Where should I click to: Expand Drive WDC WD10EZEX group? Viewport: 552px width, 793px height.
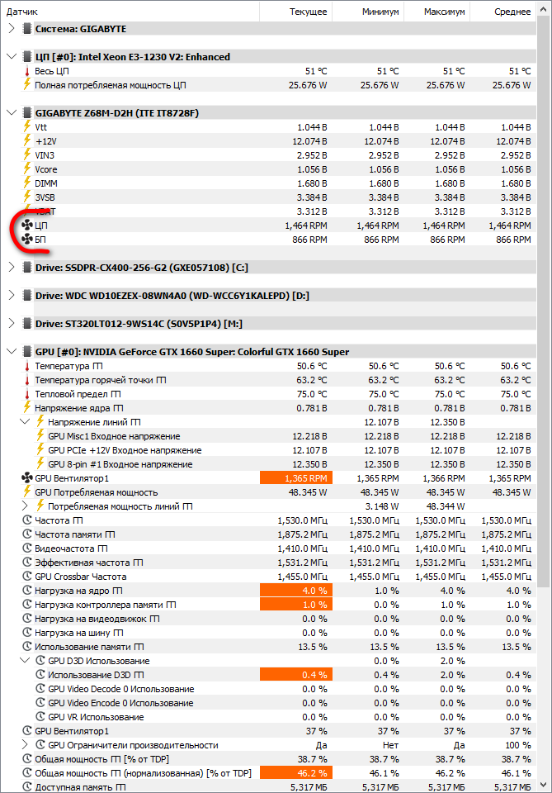pos(12,296)
